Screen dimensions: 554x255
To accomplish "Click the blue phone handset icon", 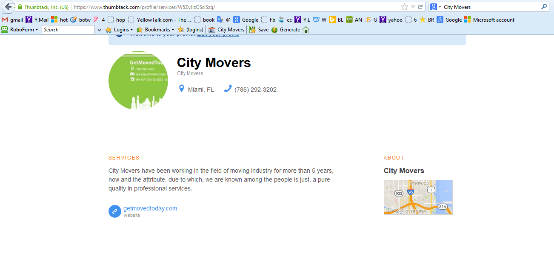I will point(228,89).
